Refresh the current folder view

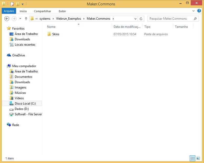click(x=141, y=19)
